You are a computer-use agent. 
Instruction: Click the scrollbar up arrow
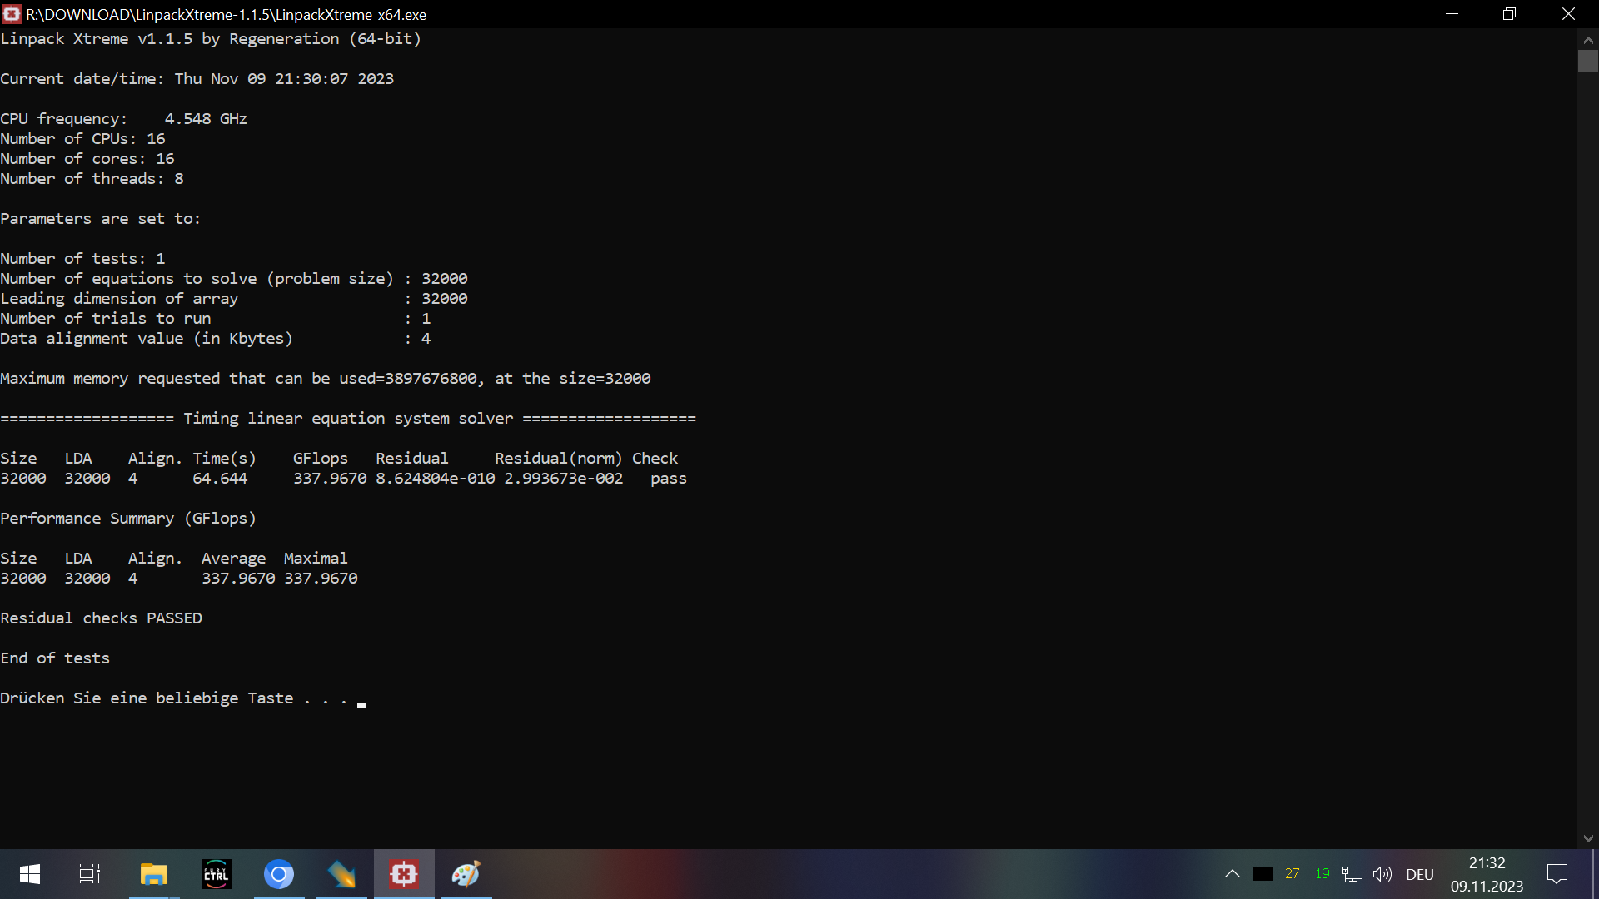click(1588, 39)
